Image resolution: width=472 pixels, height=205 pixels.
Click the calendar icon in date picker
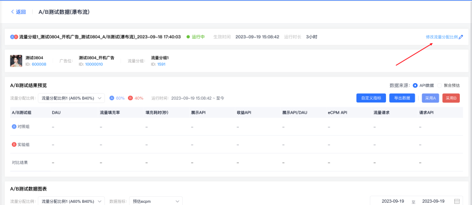pyautogui.click(x=456, y=201)
